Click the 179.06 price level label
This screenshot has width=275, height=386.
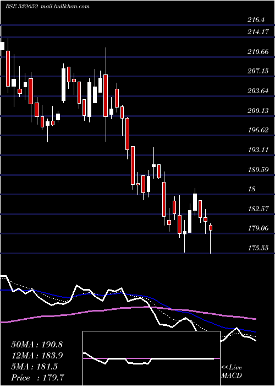point(258,228)
